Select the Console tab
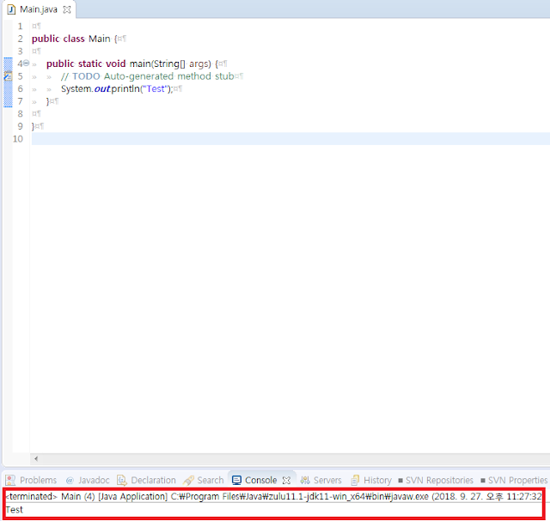Image resolution: width=550 pixels, height=521 pixels. [261, 480]
